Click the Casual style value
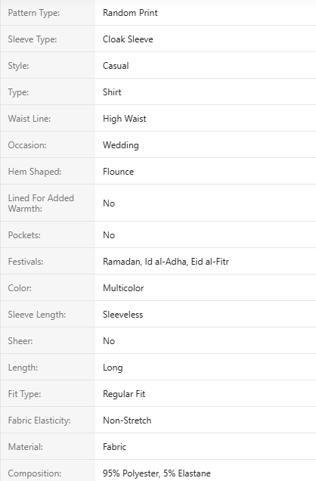 click(x=116, y=66)
